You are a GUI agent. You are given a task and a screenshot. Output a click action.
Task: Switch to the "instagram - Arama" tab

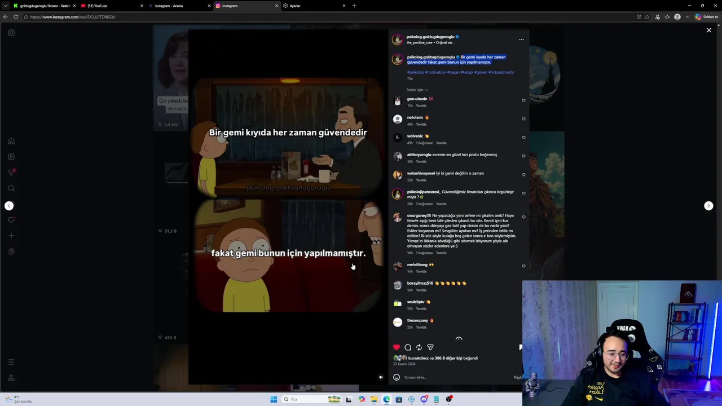[178, 6]
